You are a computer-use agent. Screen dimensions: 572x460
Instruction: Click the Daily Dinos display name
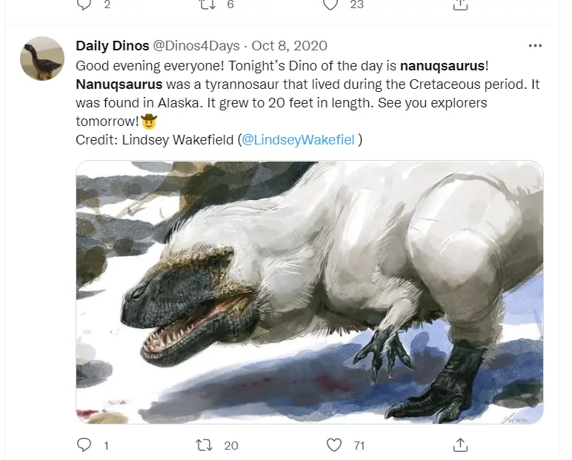pyautogui.click(x=113, y=46)
